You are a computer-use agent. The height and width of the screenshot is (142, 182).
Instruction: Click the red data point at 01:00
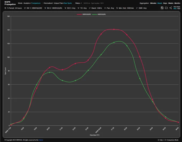pos(114,29)
